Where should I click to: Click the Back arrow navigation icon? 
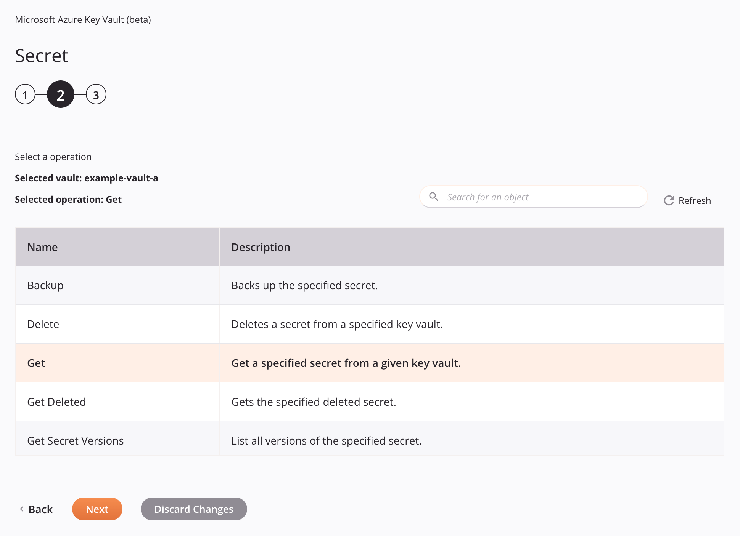(21, 509)
